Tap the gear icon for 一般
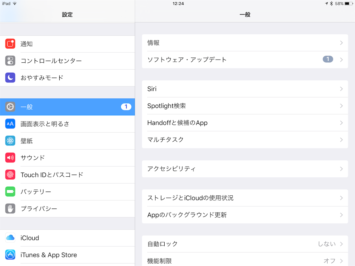Image resolution: width=355 pixels, height=266 pixels. [x=10, y=107]
